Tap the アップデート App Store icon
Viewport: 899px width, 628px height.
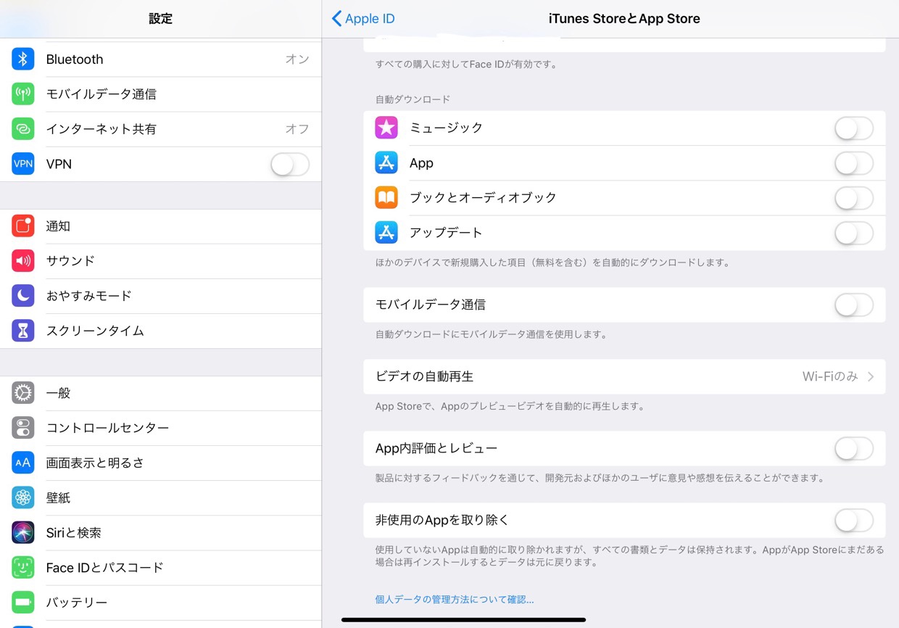tap(386, 232)
